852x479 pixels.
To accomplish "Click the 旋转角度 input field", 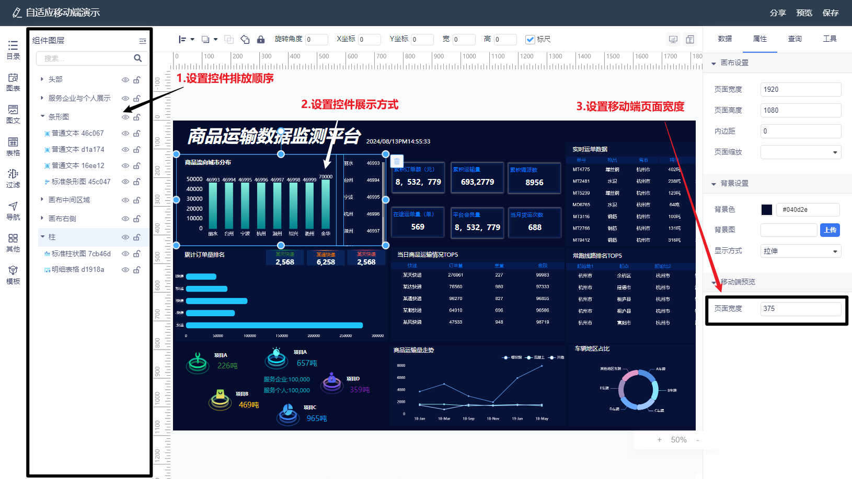I will click(x=317, y=39).
